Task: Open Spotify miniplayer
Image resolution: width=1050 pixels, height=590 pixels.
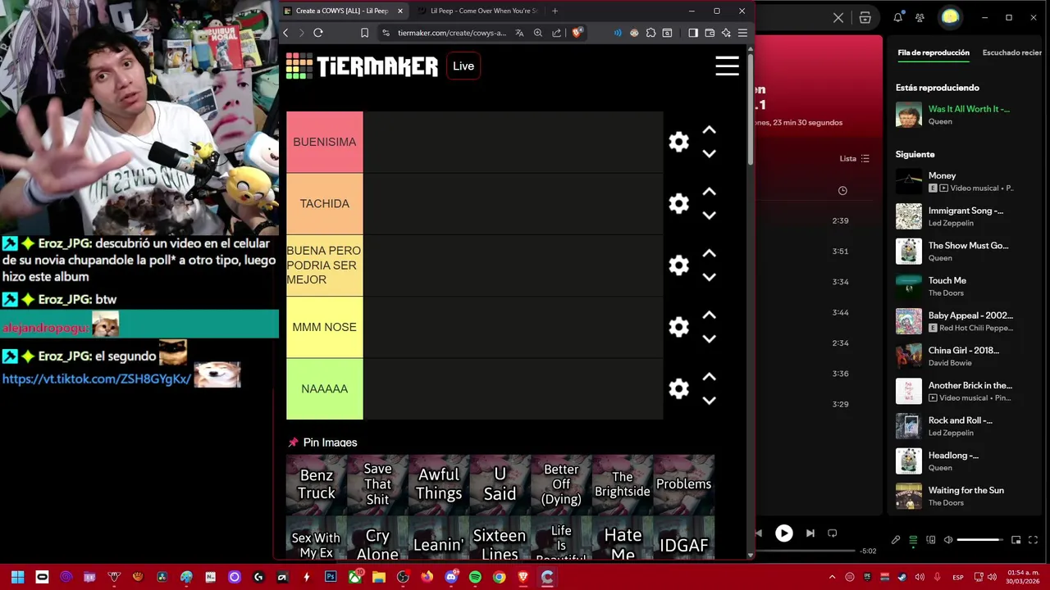Action: tap(1016, 540)
